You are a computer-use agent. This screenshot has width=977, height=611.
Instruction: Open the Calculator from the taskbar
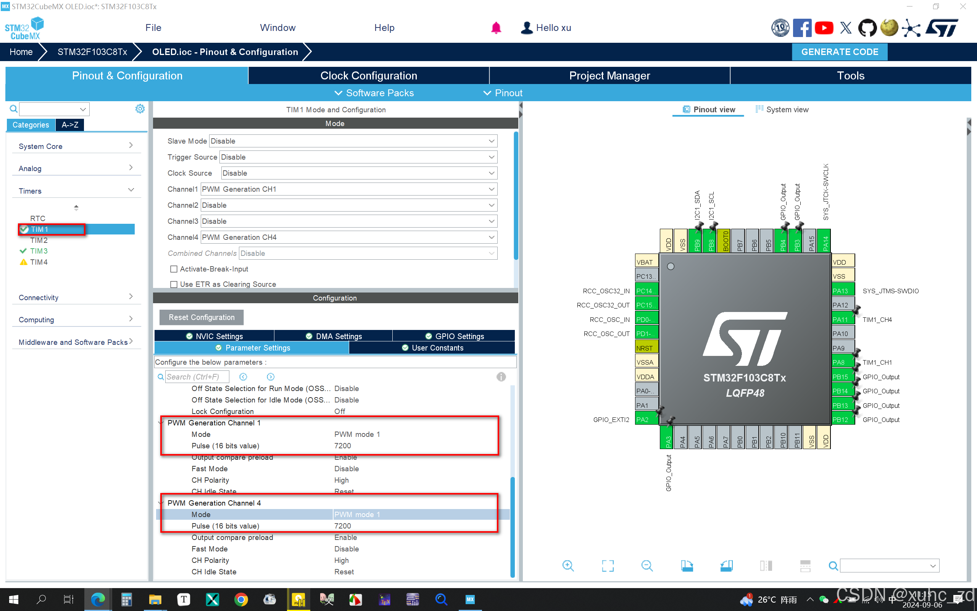pos(126,599)
